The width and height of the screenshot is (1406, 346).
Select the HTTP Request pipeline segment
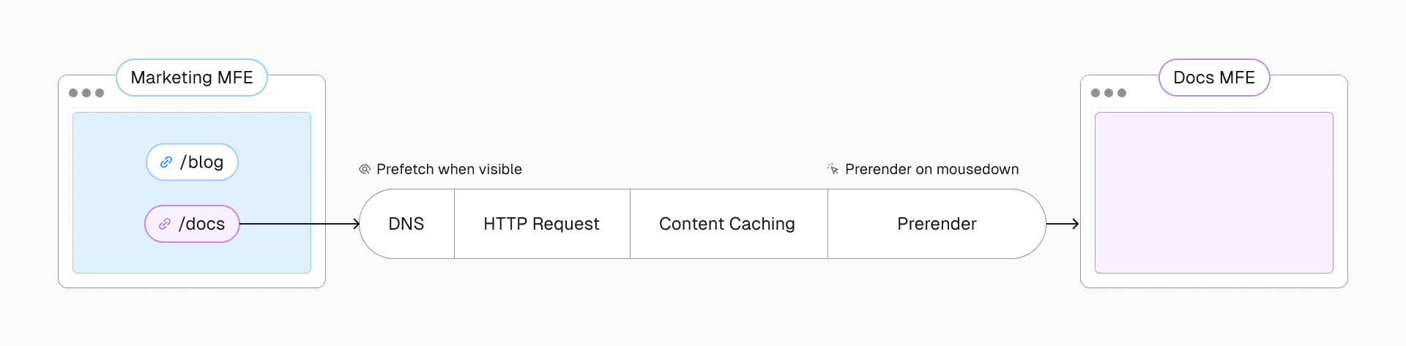tap(541, 224)
